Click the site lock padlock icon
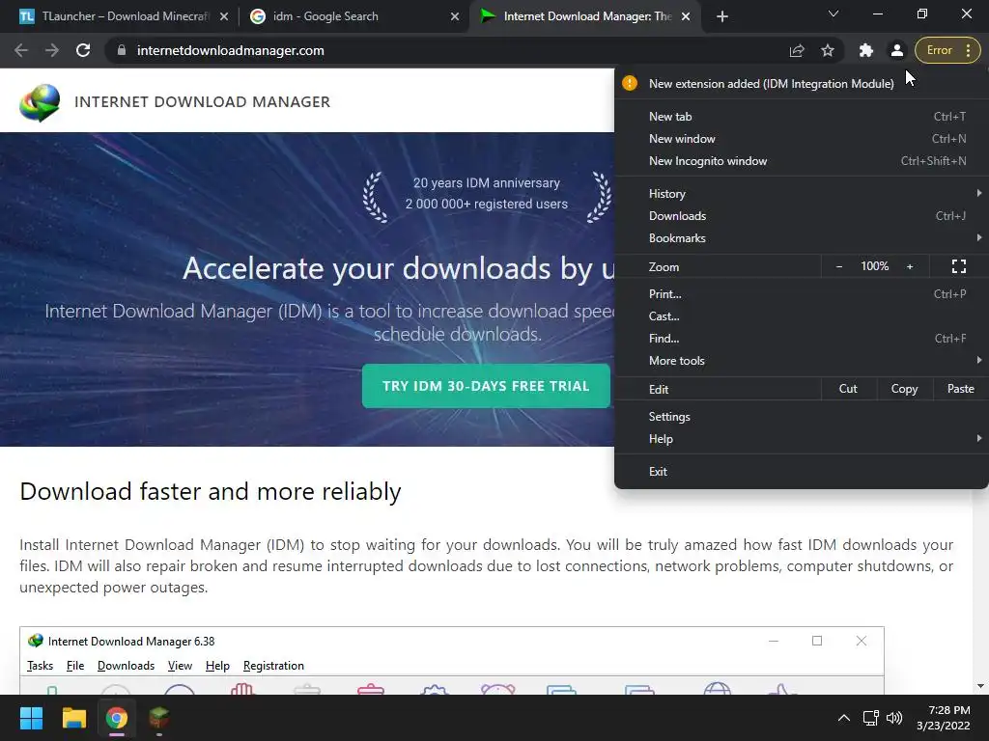The width and height of the screenshot is (989, 741). point(122,50)
